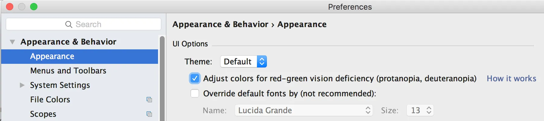Screen dimensions: 544x121
Task: Click the Scopes project-level icon
Action: click(149, 114)
